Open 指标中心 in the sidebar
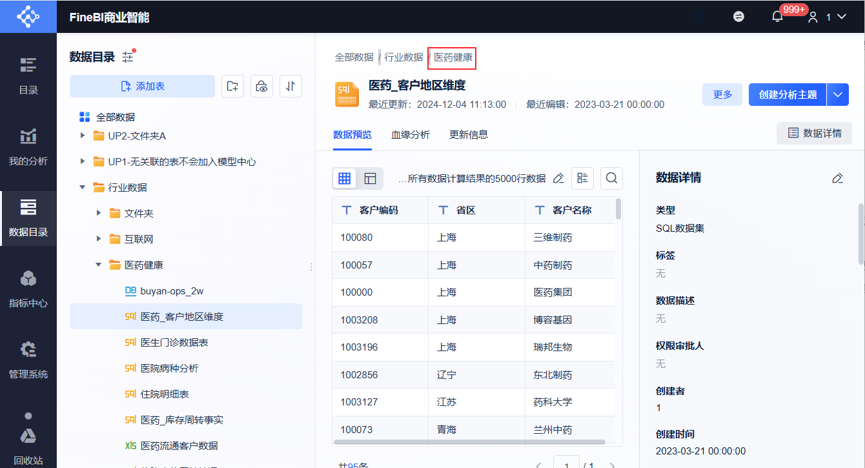 click(x=28, y=289)
